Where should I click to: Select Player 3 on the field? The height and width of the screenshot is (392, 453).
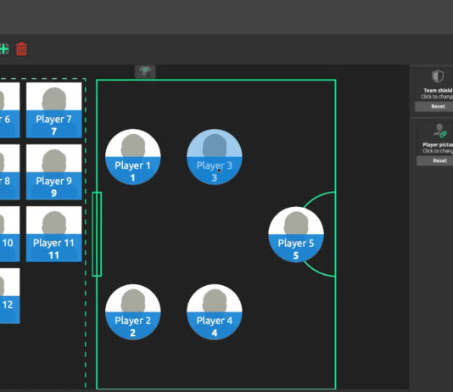point(215,157)
